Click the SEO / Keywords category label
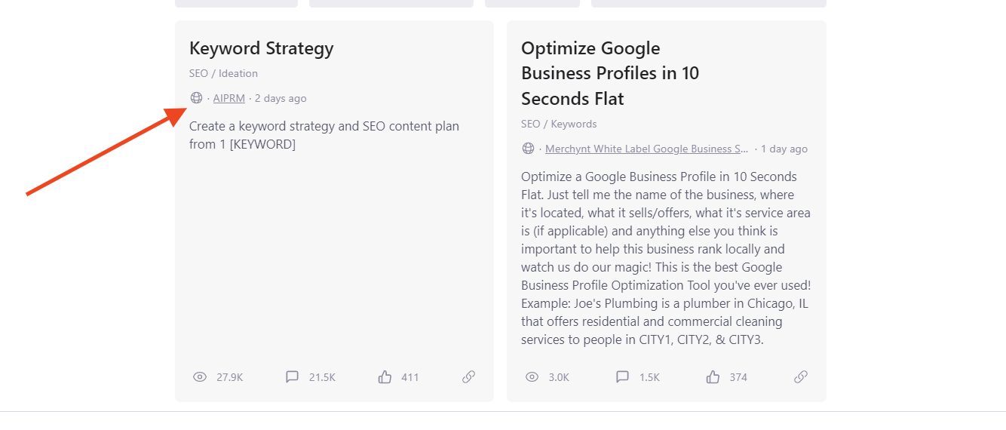This screenshot has height=430, width=1006. [x=558, y=124]
